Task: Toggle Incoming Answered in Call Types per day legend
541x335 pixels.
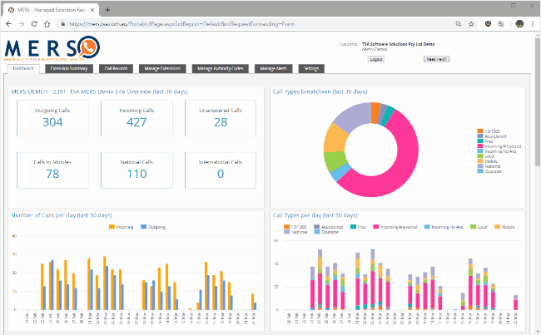Action: [395, 227]
